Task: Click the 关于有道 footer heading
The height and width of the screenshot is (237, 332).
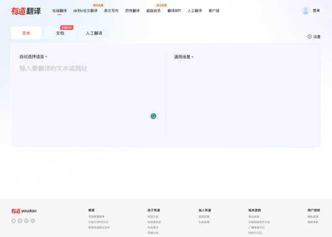Action: 154,210
